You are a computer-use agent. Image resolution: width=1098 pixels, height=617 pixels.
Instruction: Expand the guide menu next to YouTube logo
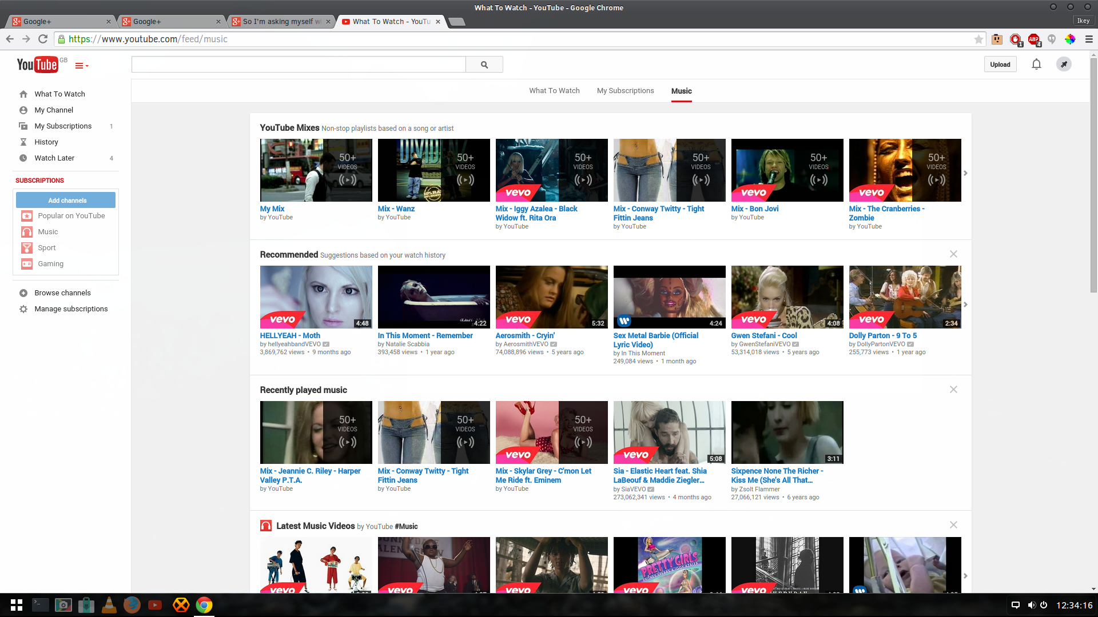(82, 66)
